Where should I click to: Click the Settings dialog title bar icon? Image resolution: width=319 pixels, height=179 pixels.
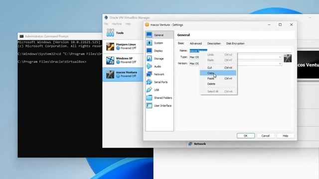point(147,25)
